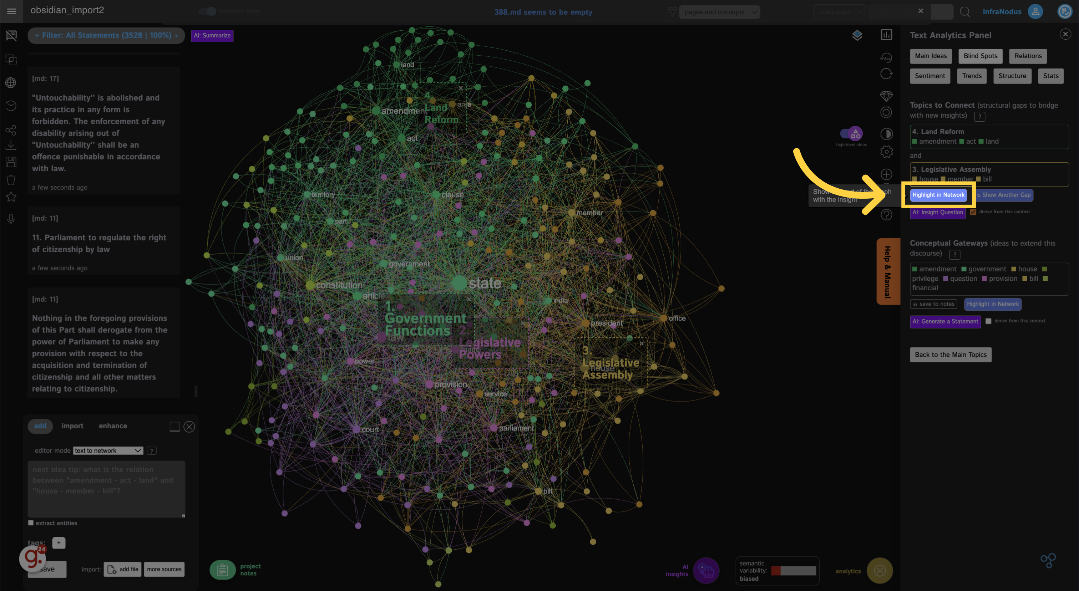
Task: Click the diamond gem icon in graph toolbar
Action: (886, 96)
